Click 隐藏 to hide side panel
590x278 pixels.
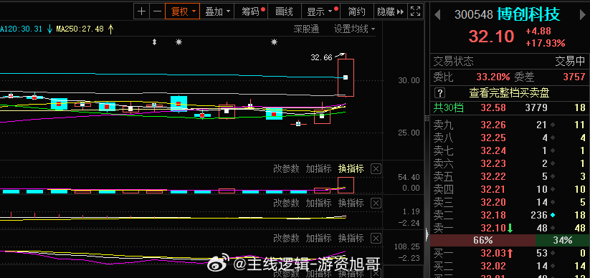click(x=391, y=11)
